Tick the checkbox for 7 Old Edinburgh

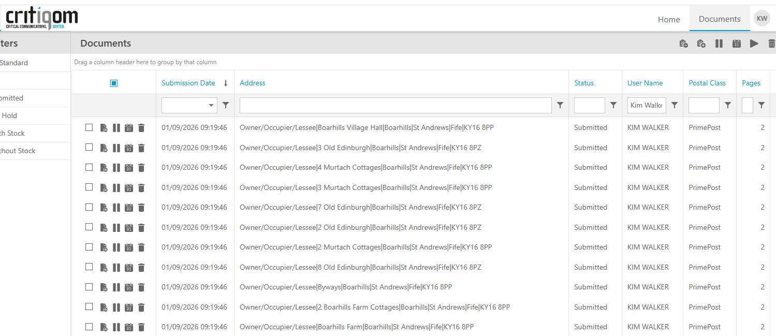point(89,207)
